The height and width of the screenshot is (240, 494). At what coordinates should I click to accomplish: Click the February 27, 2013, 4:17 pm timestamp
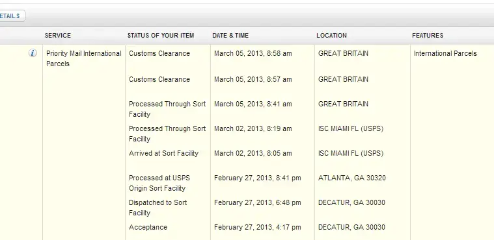tap(257, 227)
